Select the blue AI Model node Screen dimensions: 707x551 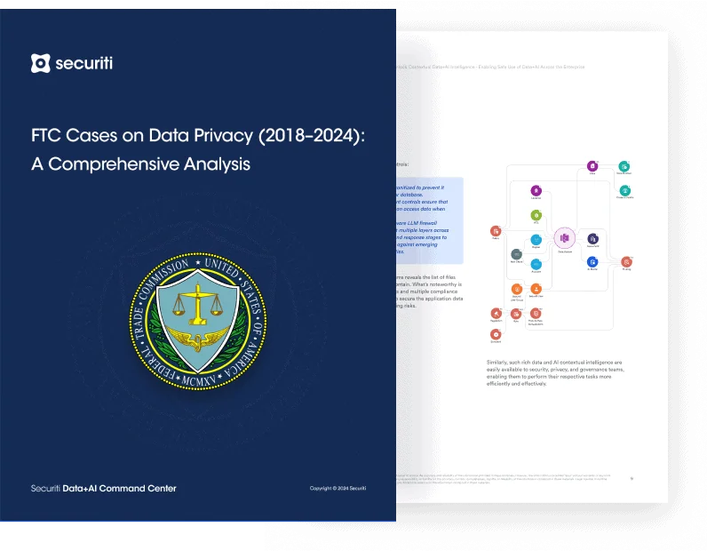[x=592, y=262]
